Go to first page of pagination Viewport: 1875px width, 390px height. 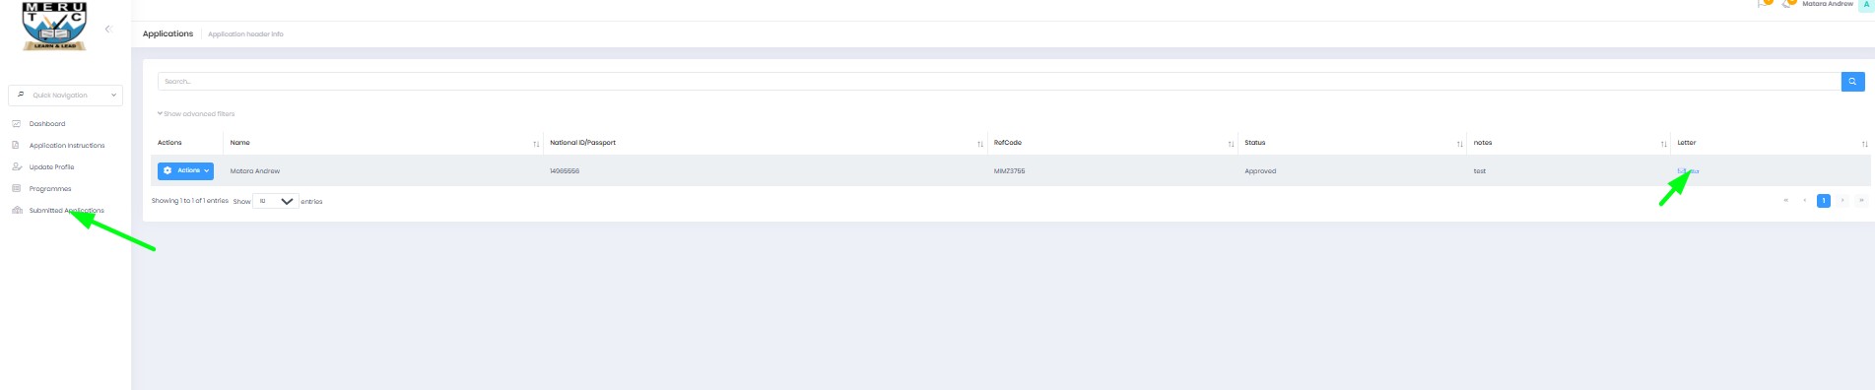[1785, 201]
